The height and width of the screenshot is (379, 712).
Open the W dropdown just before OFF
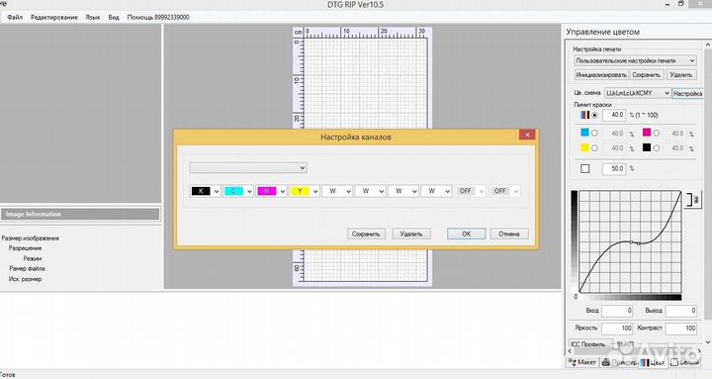click(436, 191)
